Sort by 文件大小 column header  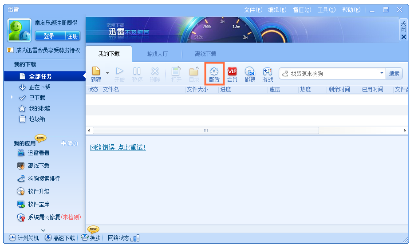pos(197,90)
